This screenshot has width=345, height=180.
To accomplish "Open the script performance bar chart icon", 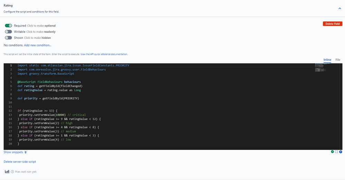I will click(x=7, y=171).
